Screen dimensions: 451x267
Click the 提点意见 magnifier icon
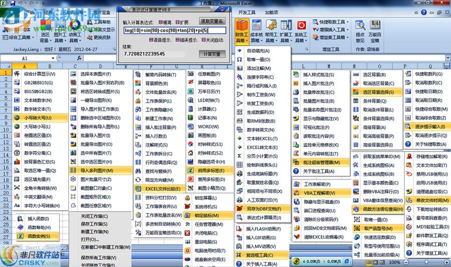(x=360, y=25)
